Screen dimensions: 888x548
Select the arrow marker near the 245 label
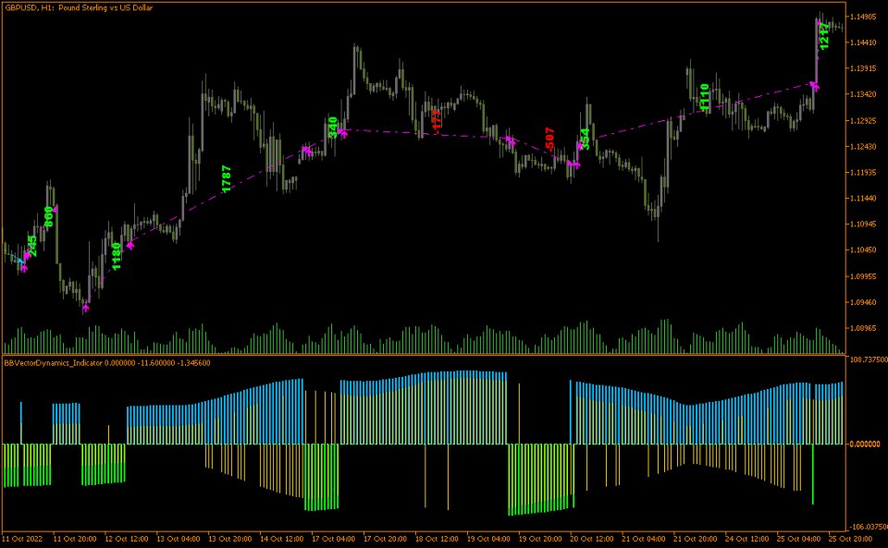tap(28, 256)
